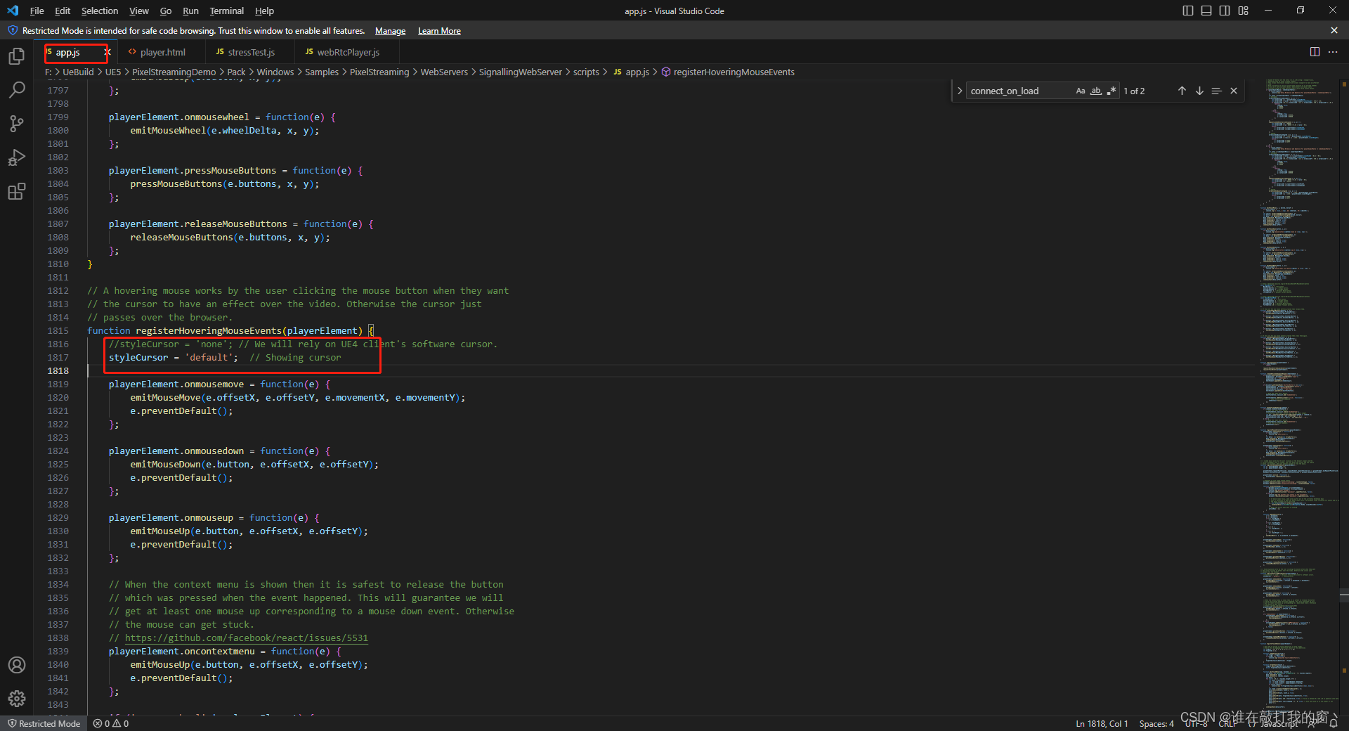Open the Terminal menu
1349x731 pixels.
coord(226,11)
